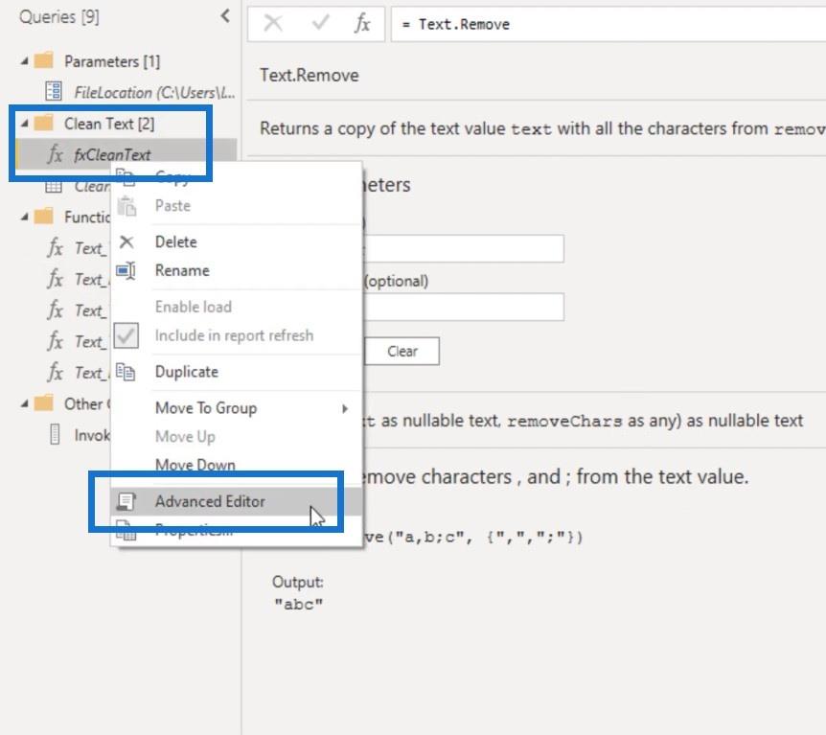Choose Paste from the context menu
The image size is (826, 735).
[172, 205]
